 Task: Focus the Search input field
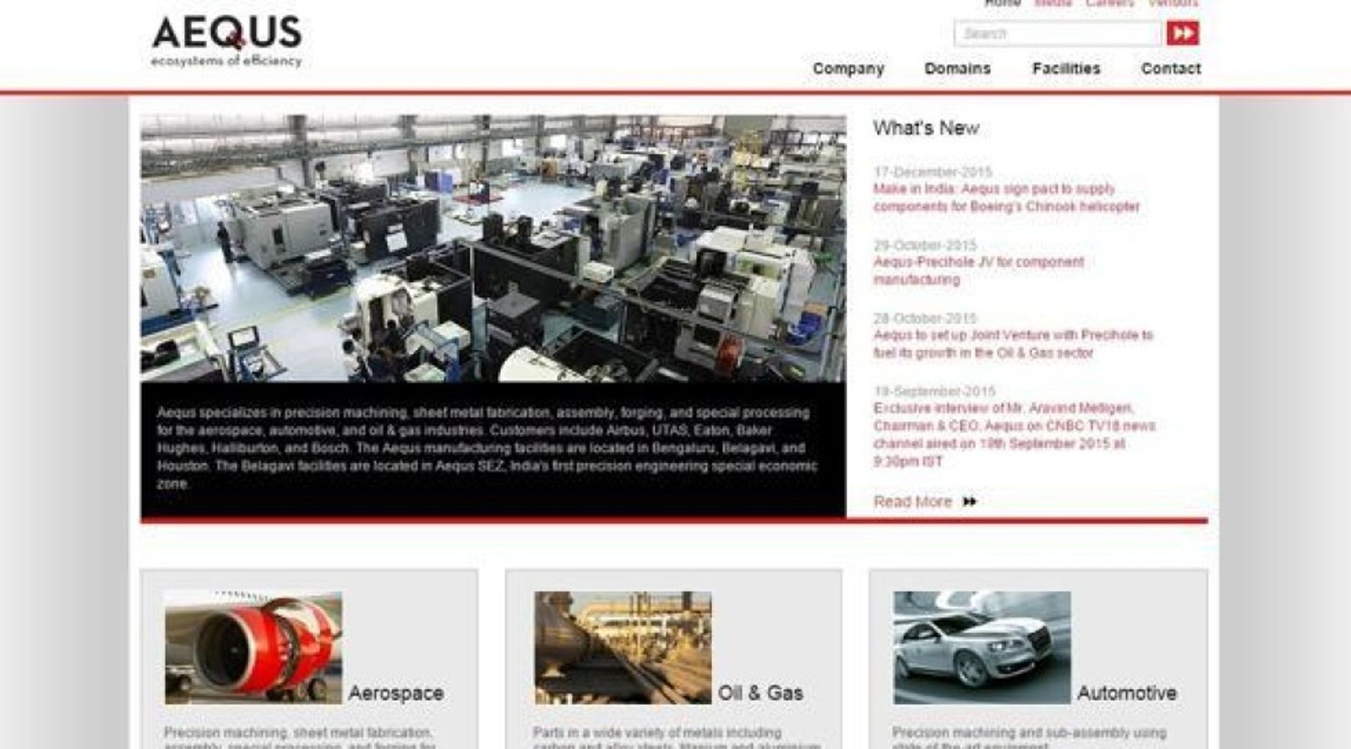point(1057,33)
